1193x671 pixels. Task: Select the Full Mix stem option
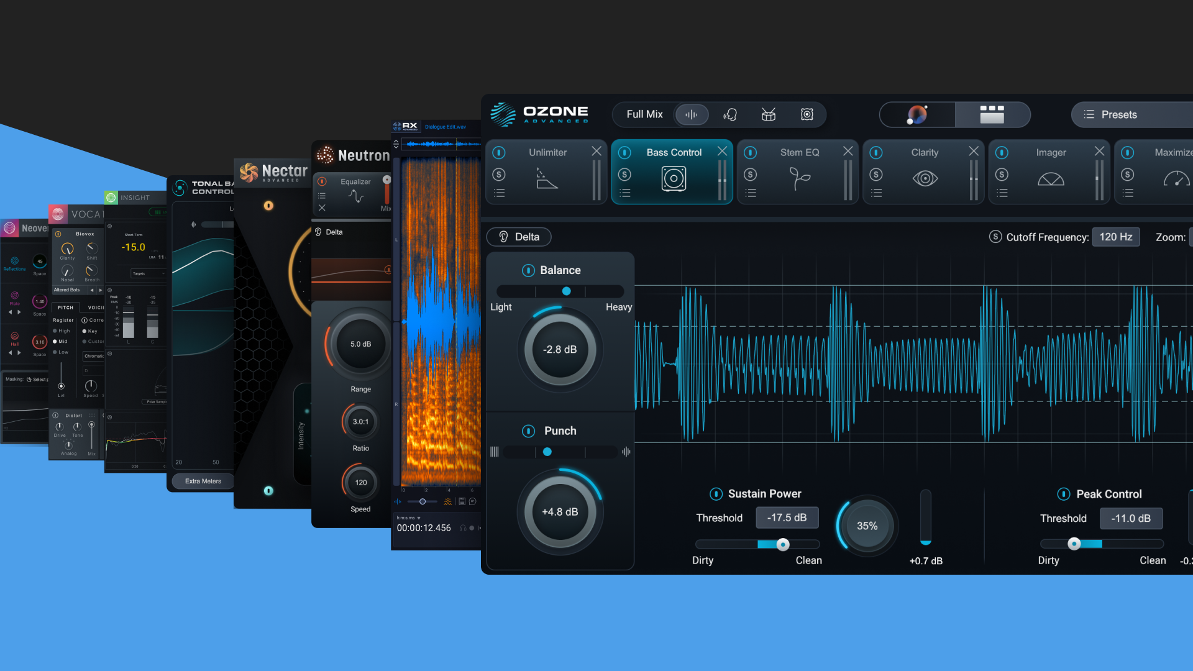click(x=644, y=114)
